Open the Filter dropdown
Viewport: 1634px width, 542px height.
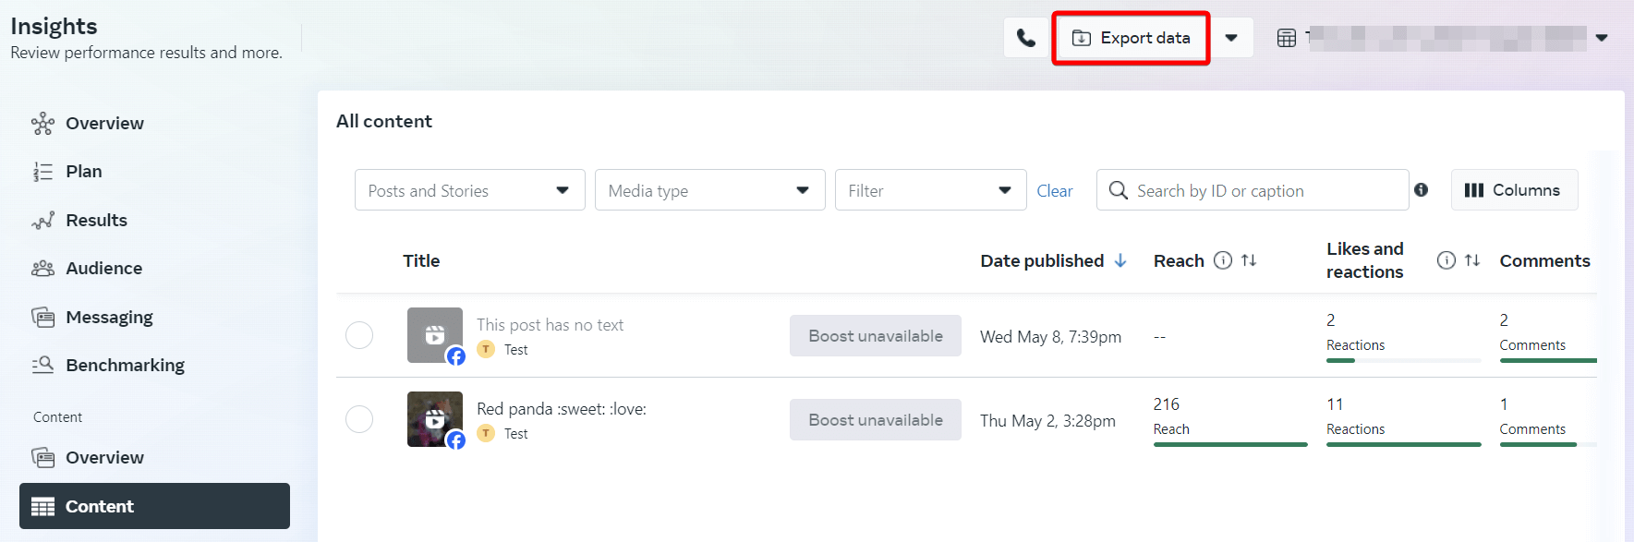coord(931,190)
